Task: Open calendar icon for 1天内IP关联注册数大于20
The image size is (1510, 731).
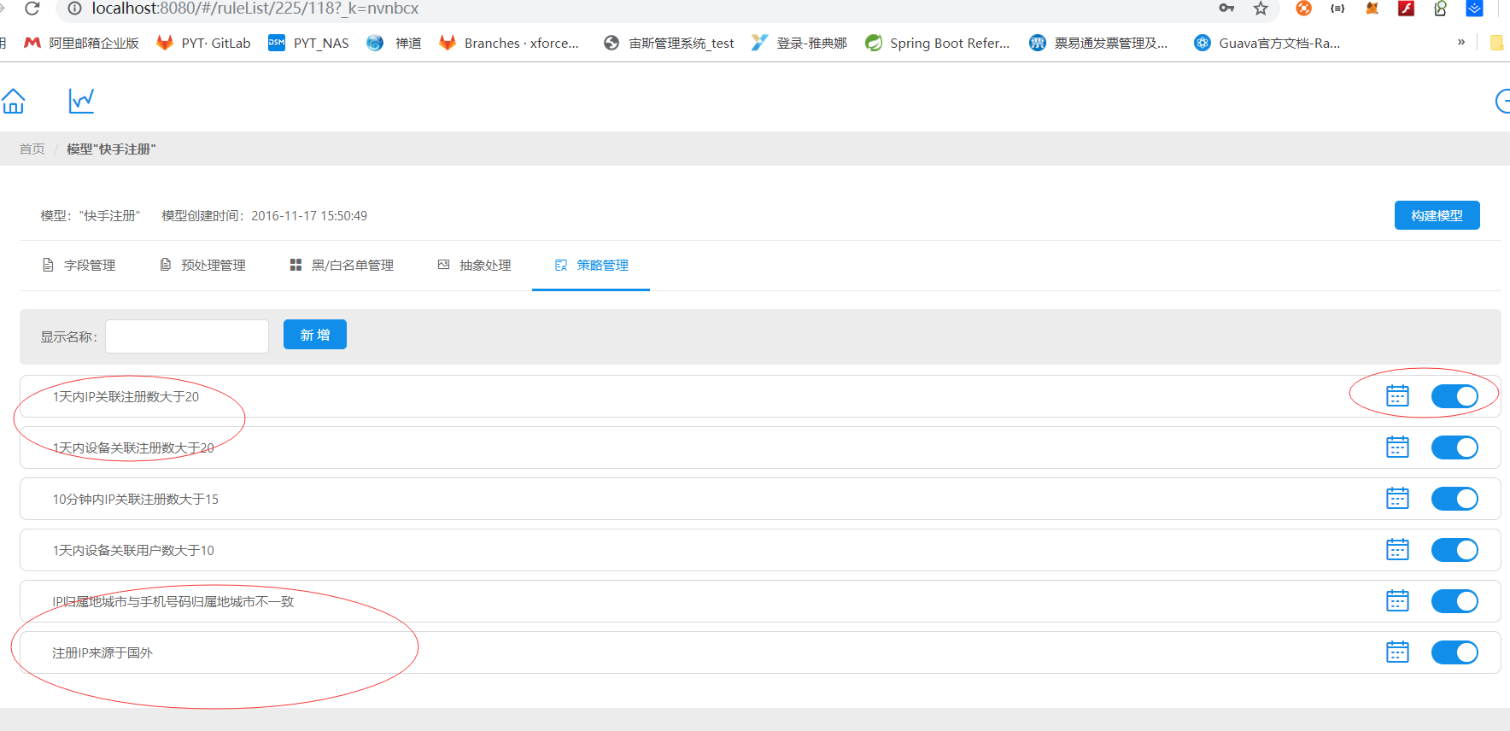Action: tap(1397, 396)
